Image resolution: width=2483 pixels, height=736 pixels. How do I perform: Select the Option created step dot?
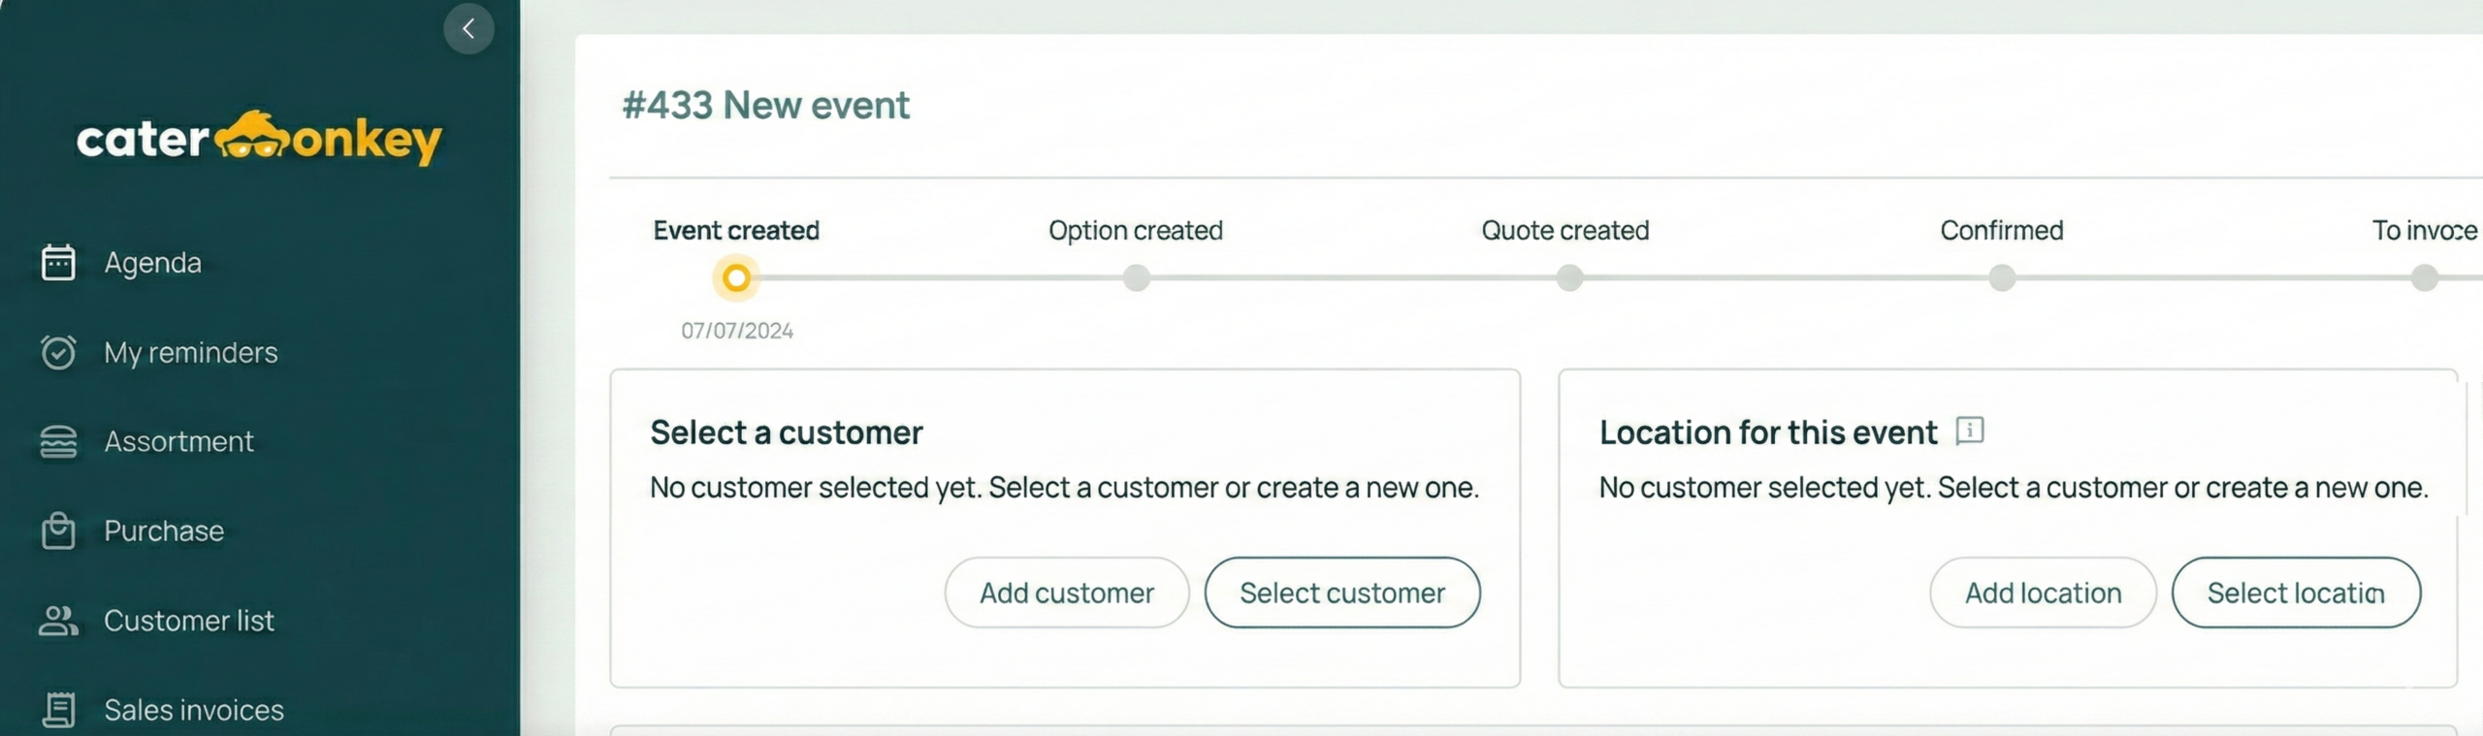tap(1136, 278)
